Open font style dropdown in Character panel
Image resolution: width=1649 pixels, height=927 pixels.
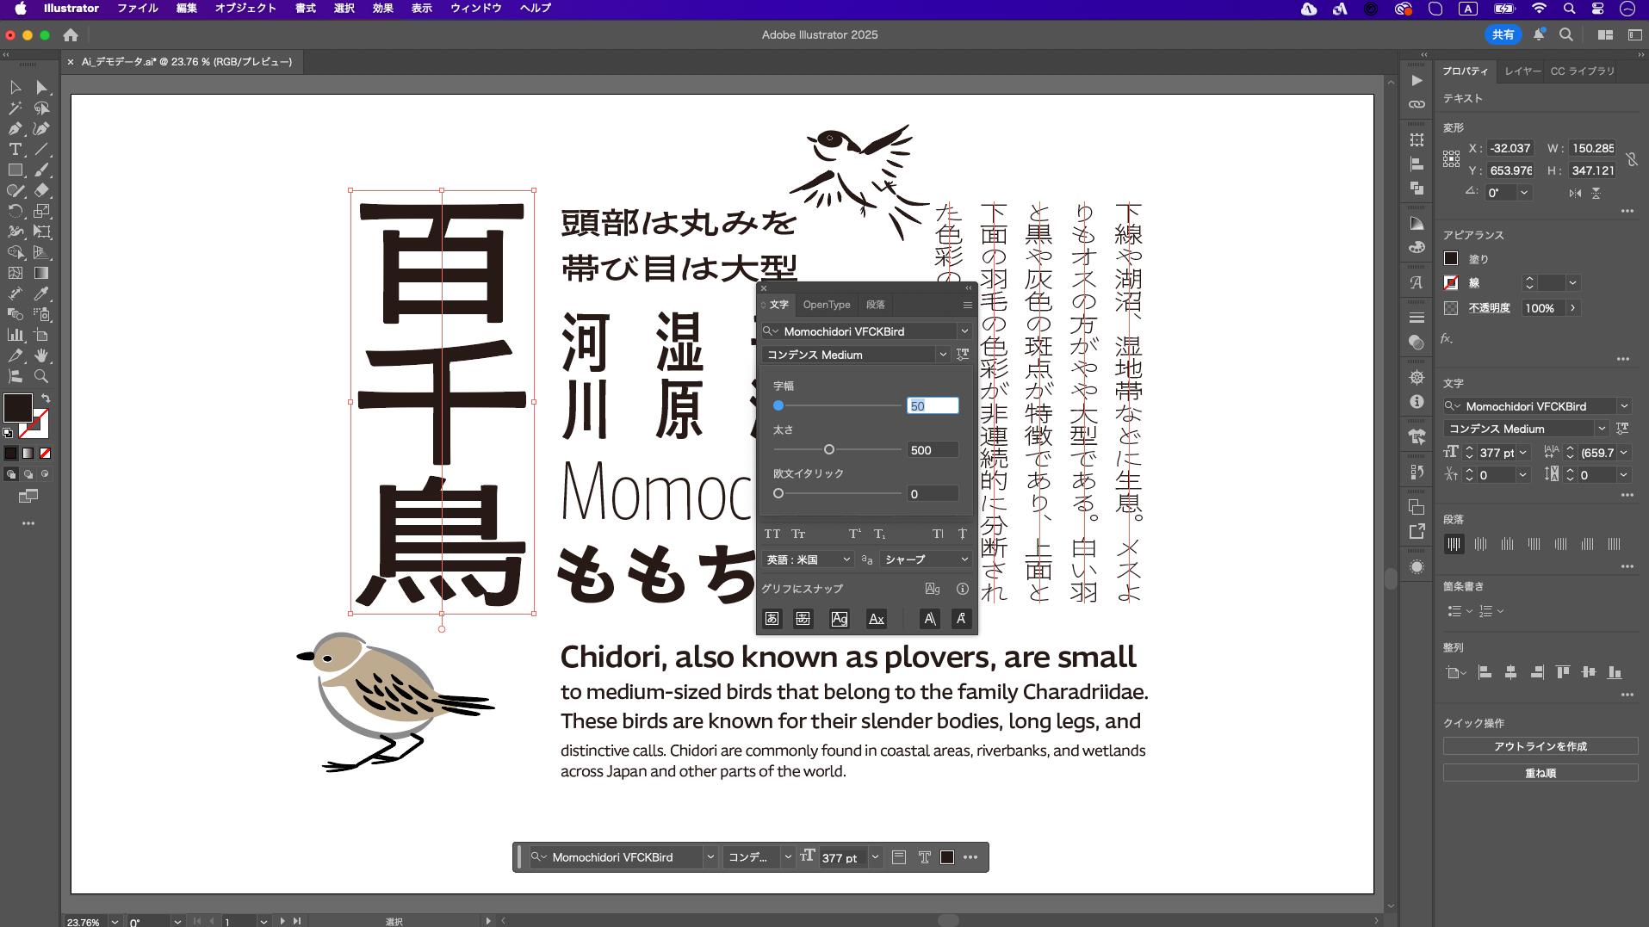(943, 355)
